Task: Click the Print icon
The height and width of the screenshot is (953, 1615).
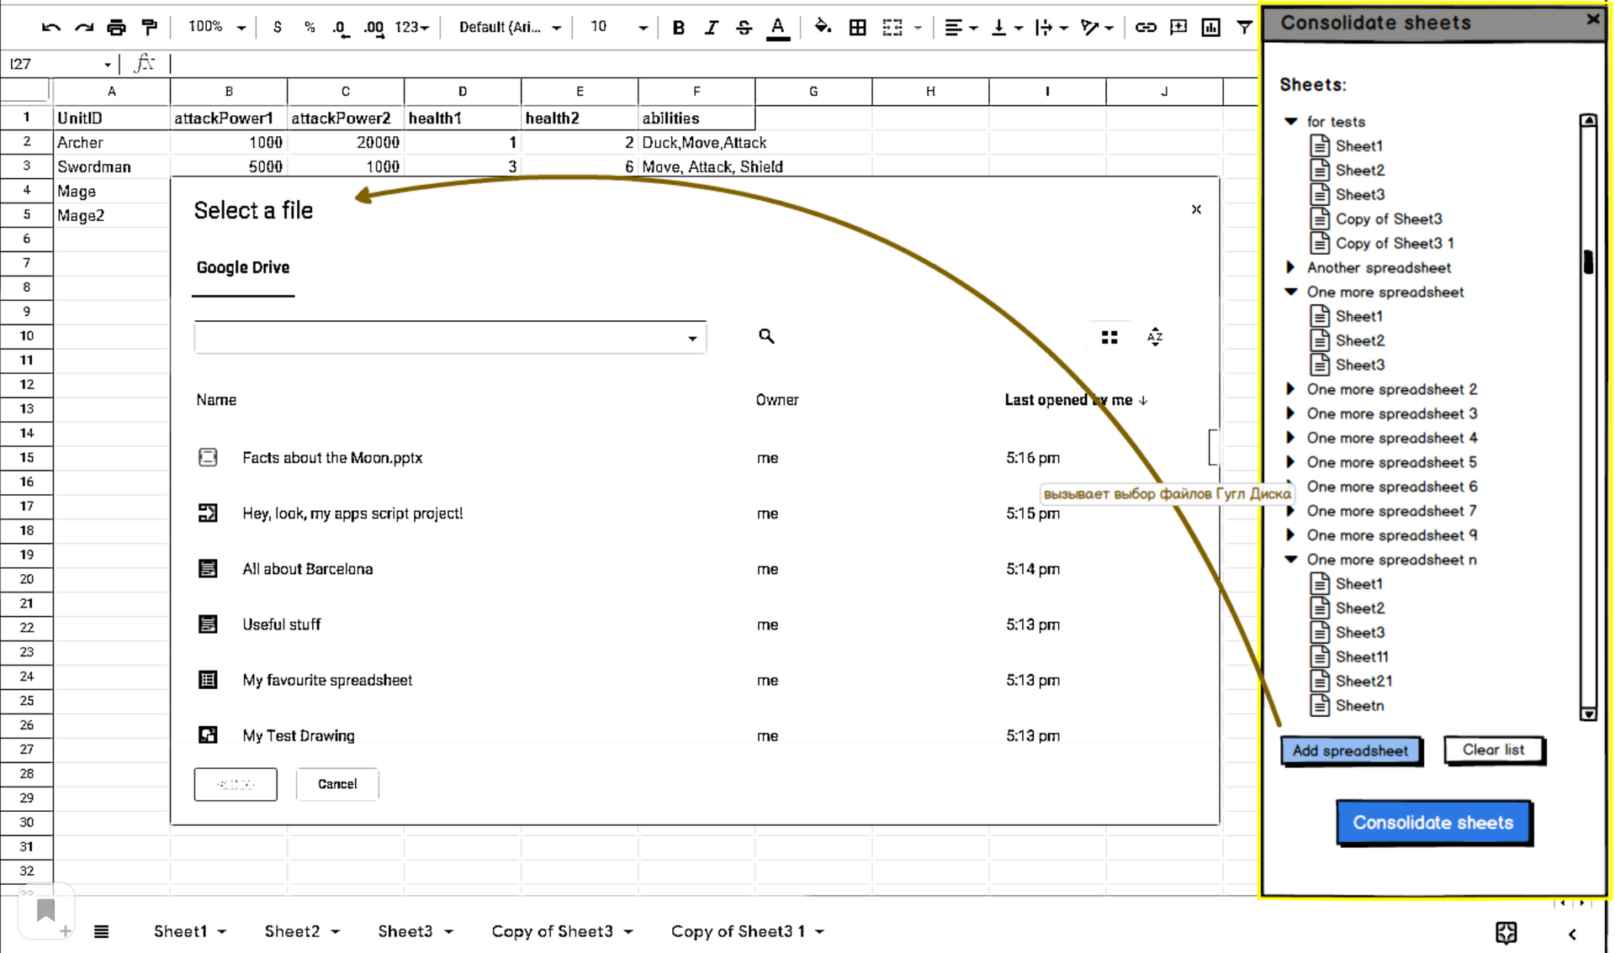Action: tap(116, 28)
